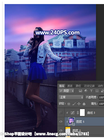Filter layers by adjustment layer icon
The width and height of the screenshot is (104, 139).
[86, 91]
